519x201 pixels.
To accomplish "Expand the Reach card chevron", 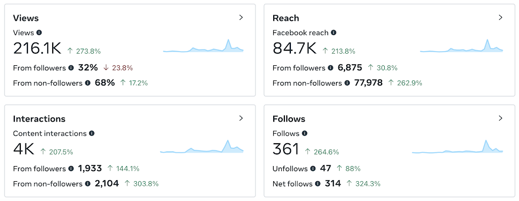I will click(x=500, y=18).
